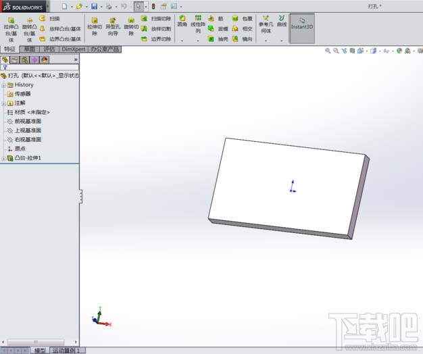423x354 pixels.
Task: Toggle the Select arrow tool
Action: click(x=139, y=6)
